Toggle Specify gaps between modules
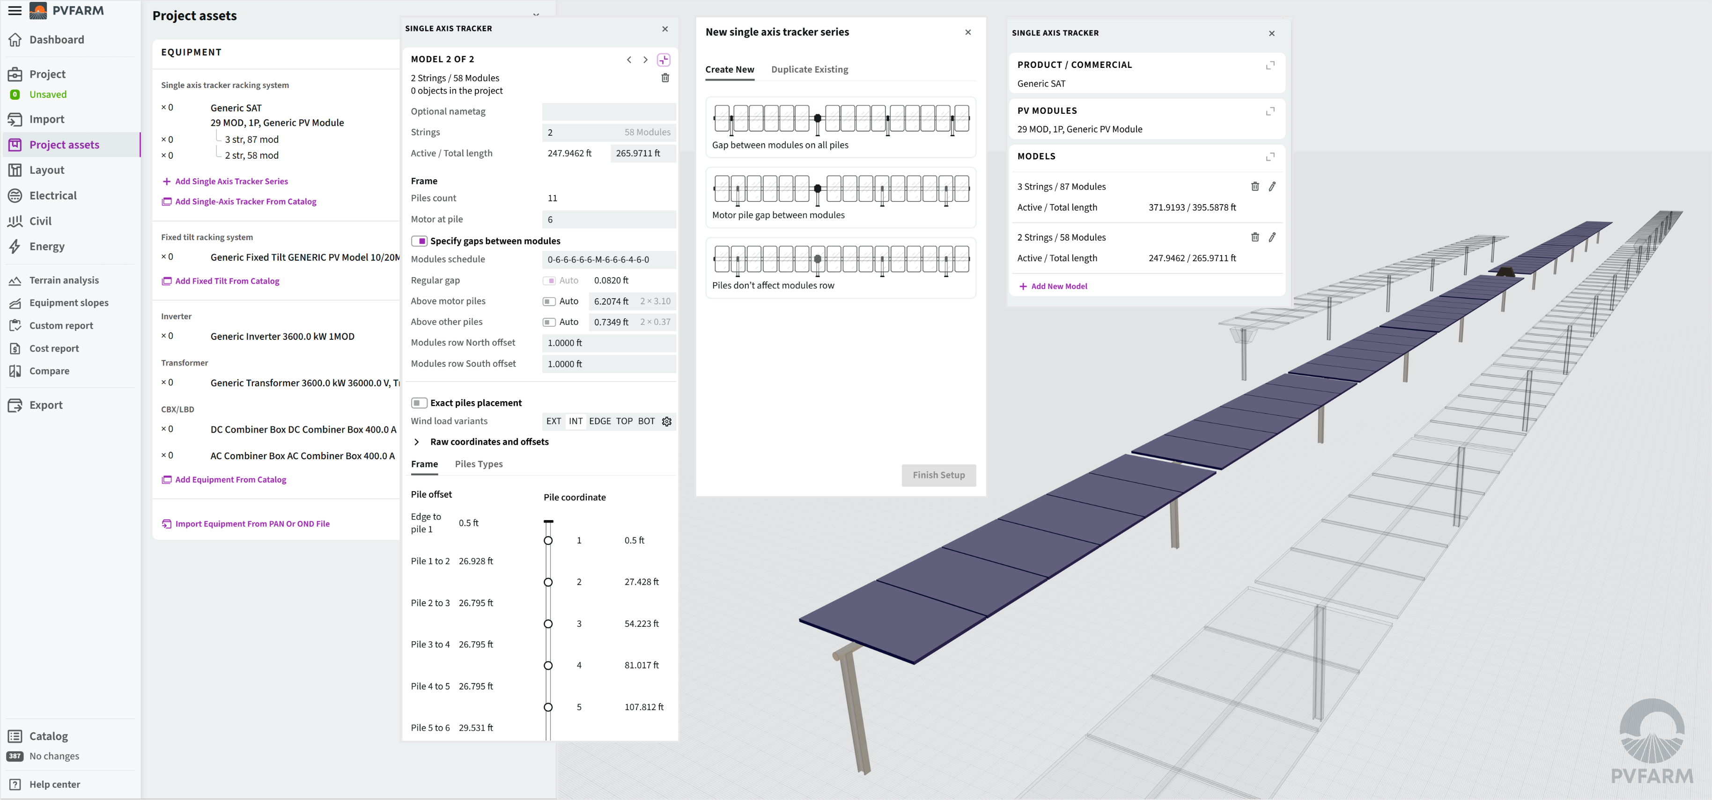 (x=419, y=241)
